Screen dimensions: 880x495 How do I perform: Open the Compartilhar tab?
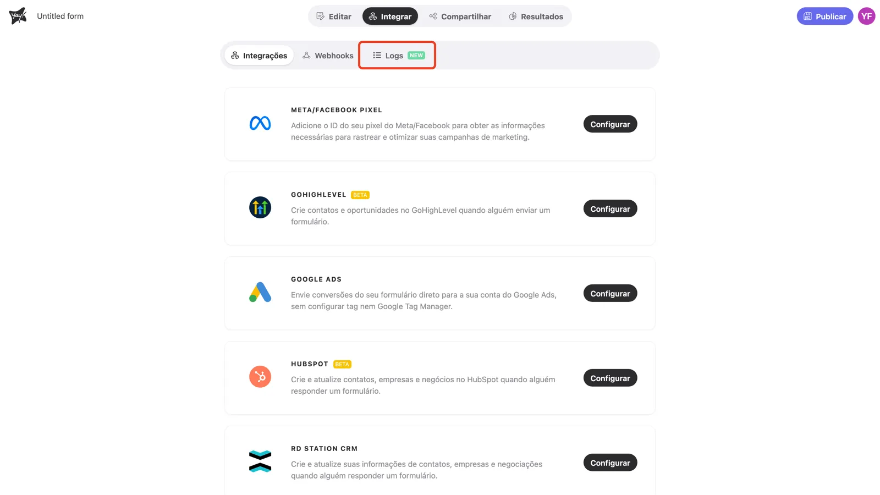460,16
